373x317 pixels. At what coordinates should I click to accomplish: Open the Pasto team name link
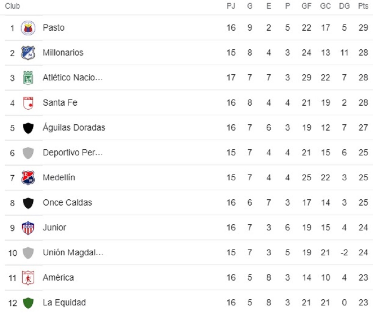tap(53, 28)
